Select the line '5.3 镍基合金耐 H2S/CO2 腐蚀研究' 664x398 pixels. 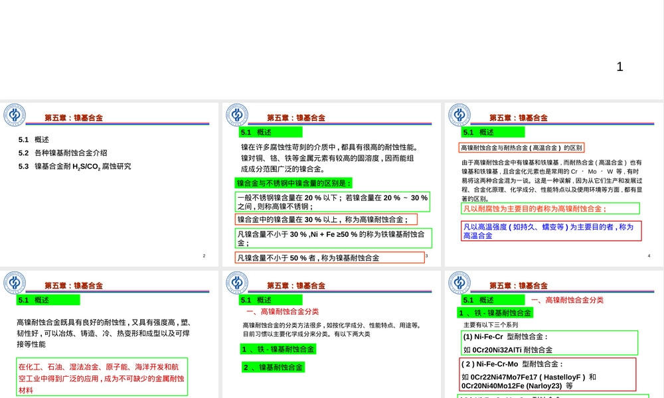click(74, 166)
